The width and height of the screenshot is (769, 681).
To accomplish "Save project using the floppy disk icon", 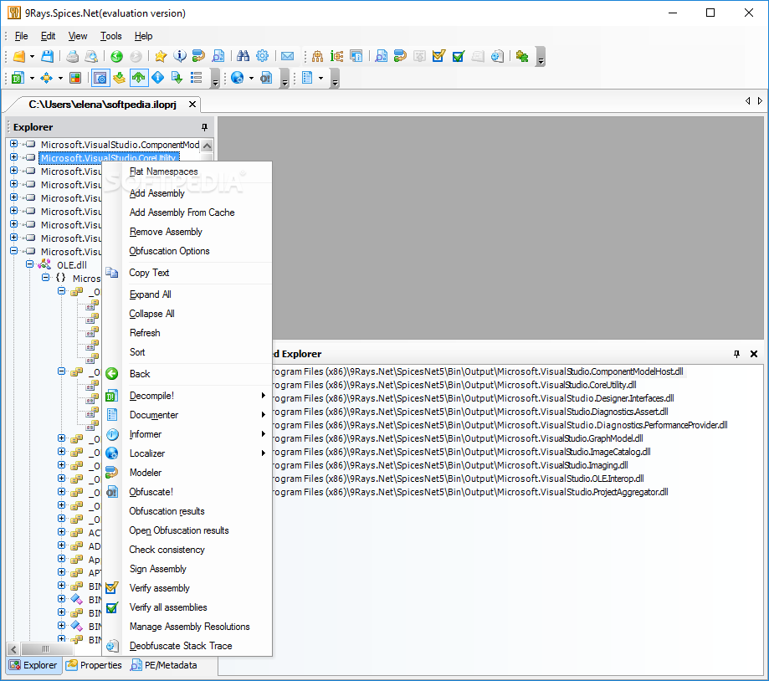I will (47, 56).
